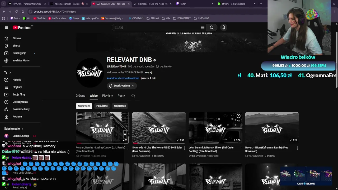Open the browser apps grid shortcut
The image size is (338, 190).
[x=3, y=18]
